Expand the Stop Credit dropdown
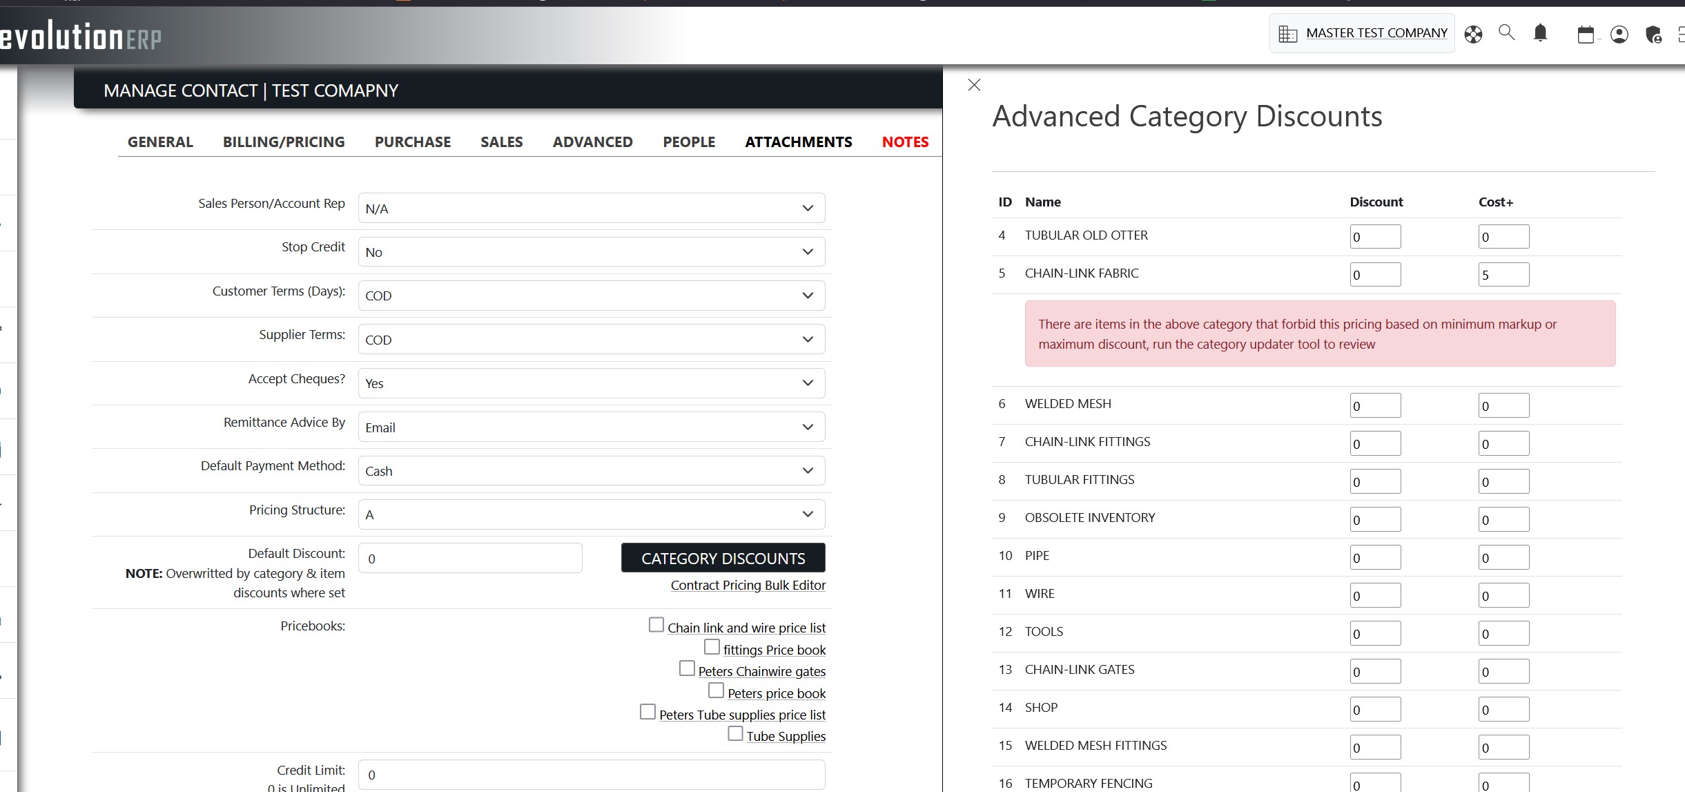 pyautogui.click(x=591, y=252)
